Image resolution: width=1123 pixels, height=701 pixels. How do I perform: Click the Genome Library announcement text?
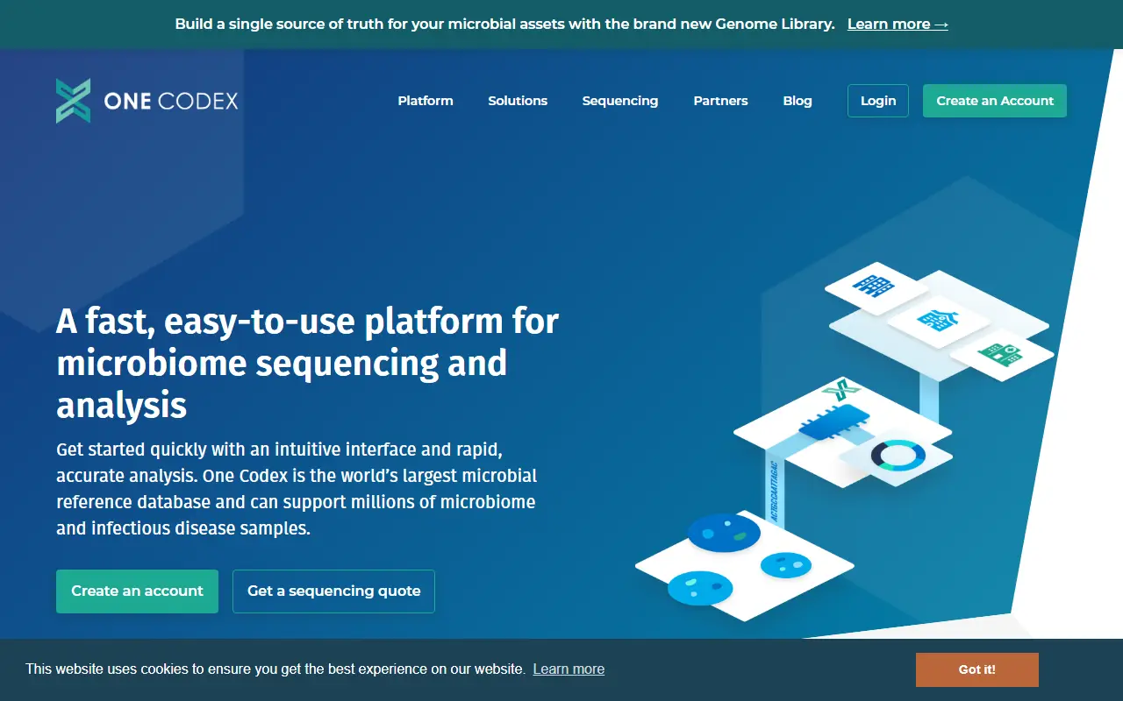pyautogui.click(x=504, y=25)
